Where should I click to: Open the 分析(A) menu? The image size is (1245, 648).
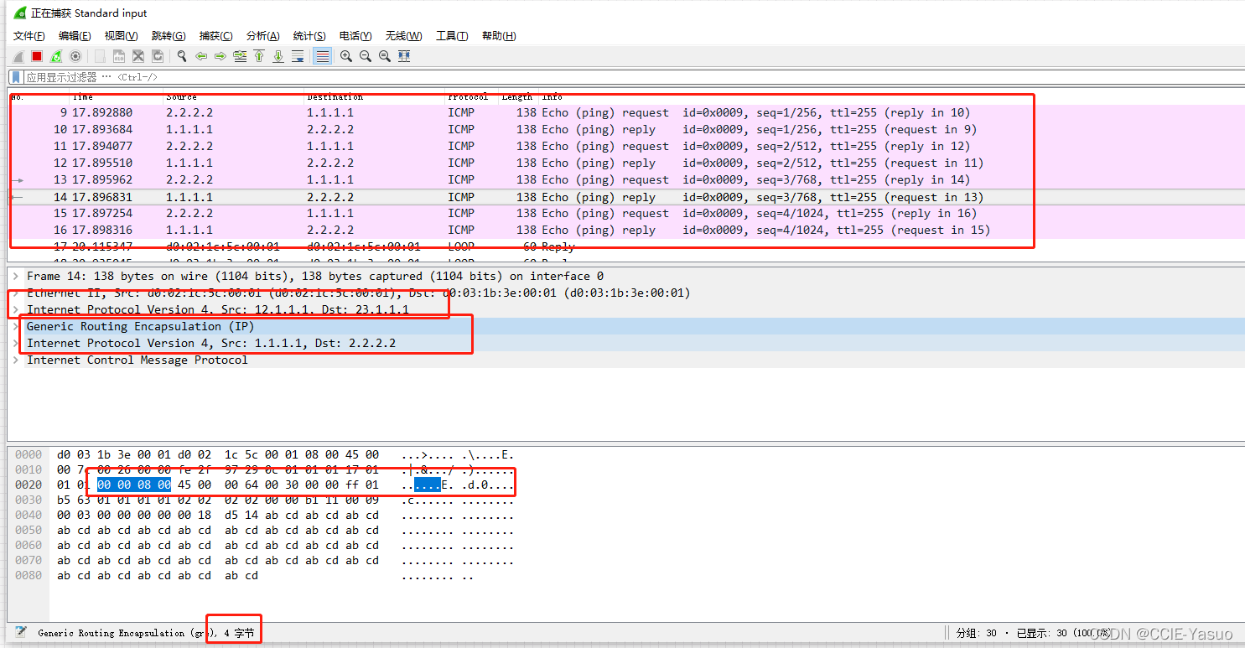click(262, 35)
